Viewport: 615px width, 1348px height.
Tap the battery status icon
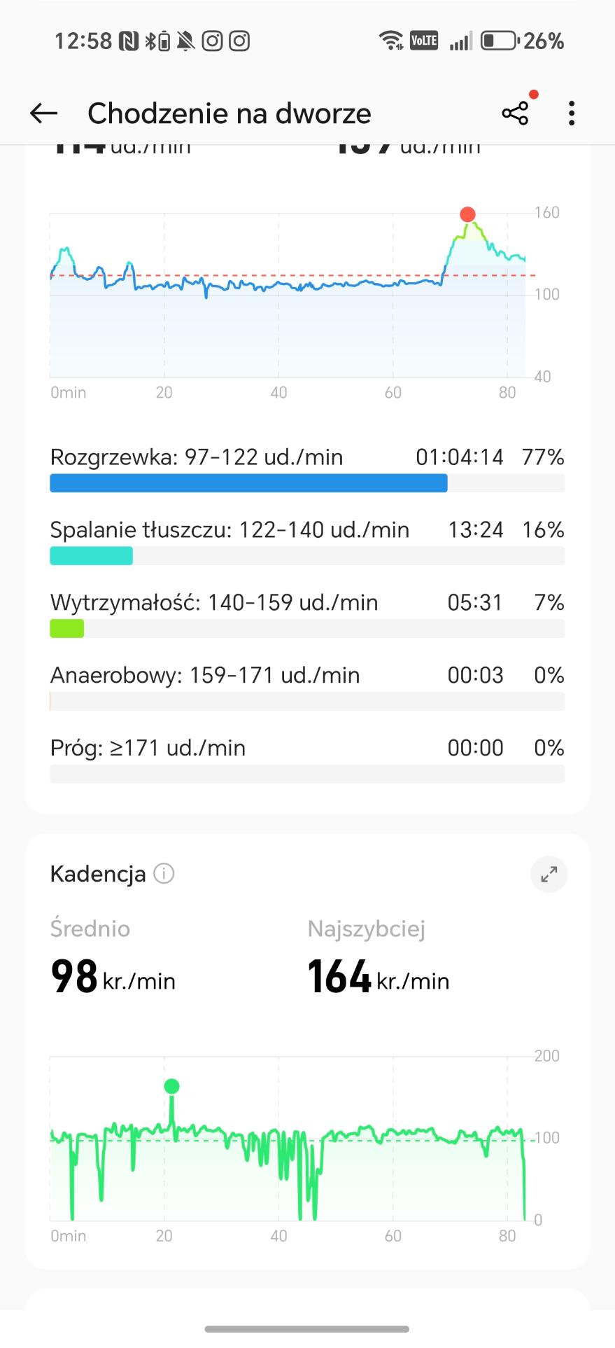[499, 41]
